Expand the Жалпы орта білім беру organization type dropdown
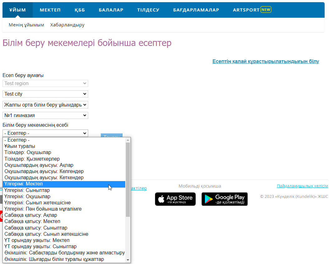 (45, 105)
